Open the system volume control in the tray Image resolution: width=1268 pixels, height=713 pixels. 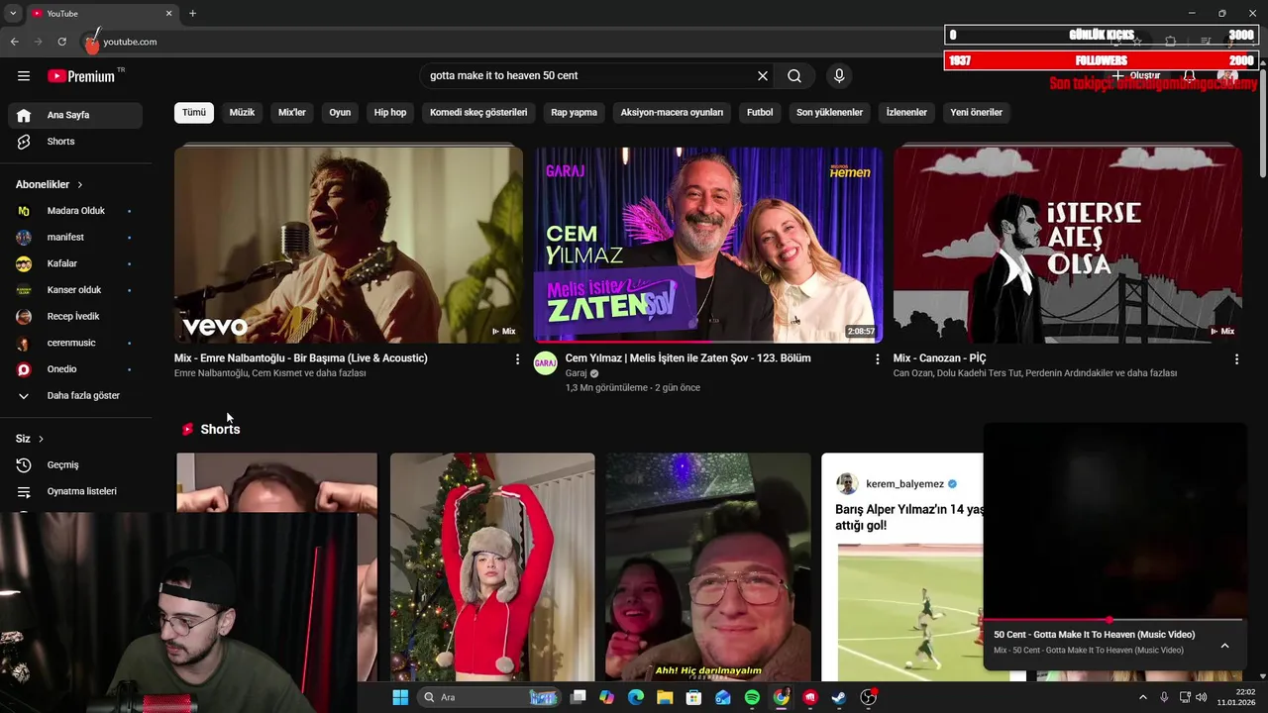[x=1203, y=697]
